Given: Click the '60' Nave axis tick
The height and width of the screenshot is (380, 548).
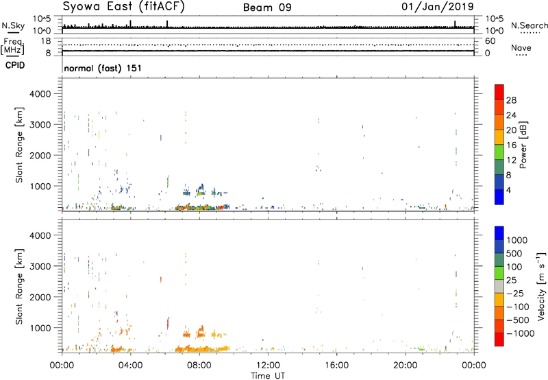Looking at the screenshot, I should [x=490, y=41].
